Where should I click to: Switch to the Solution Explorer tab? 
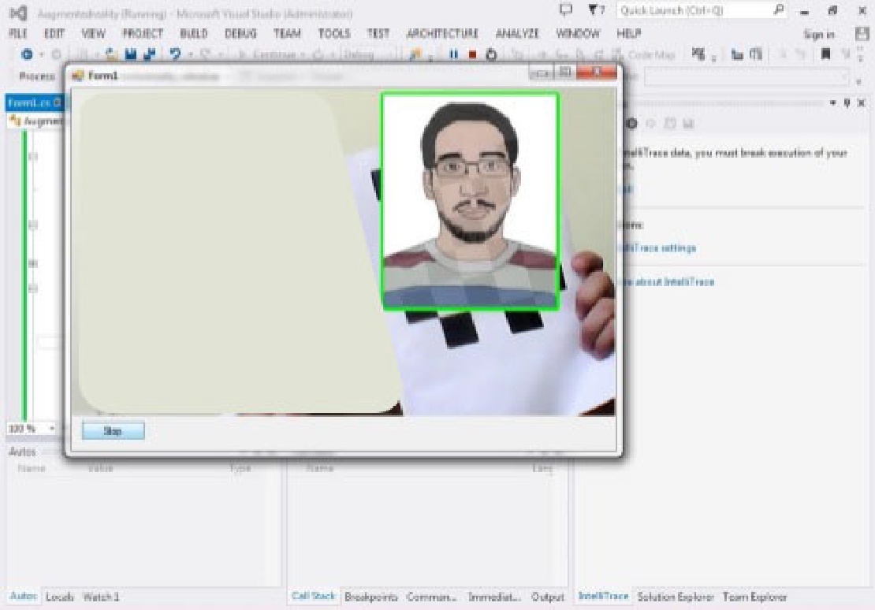click(x=676, y=597)
